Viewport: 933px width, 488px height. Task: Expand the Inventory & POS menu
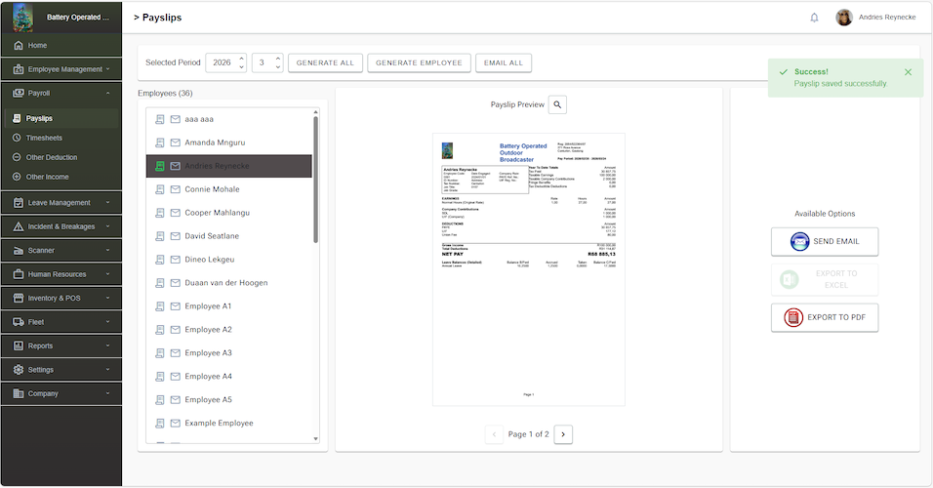point(61,298)
